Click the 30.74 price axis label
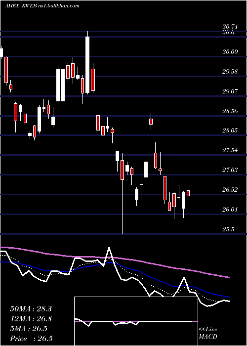 (230, 27)
